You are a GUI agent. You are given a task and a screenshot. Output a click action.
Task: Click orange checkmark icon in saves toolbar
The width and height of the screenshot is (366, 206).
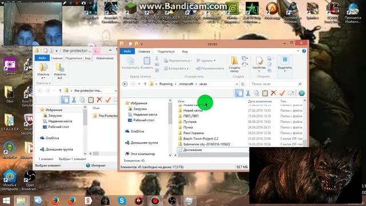coord(282,93)
